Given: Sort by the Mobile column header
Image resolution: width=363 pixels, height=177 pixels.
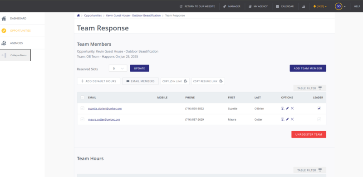Looking at the screenshot, I should (162, 98).
